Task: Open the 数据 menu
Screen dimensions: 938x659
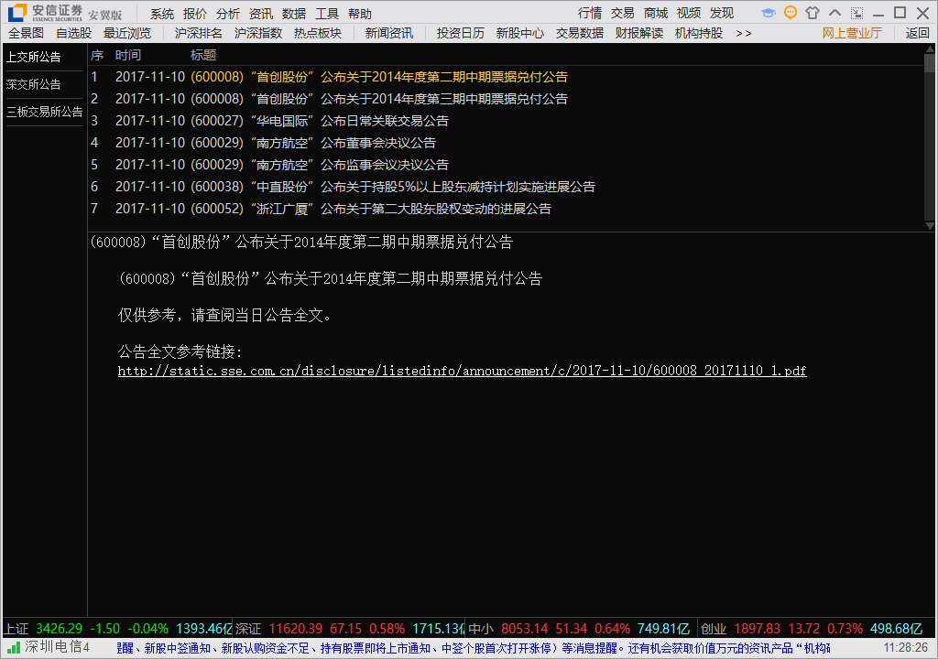Action: [294, 13]
